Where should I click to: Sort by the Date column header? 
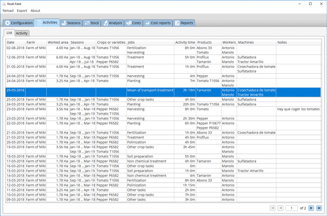click(x=16, y=43)
